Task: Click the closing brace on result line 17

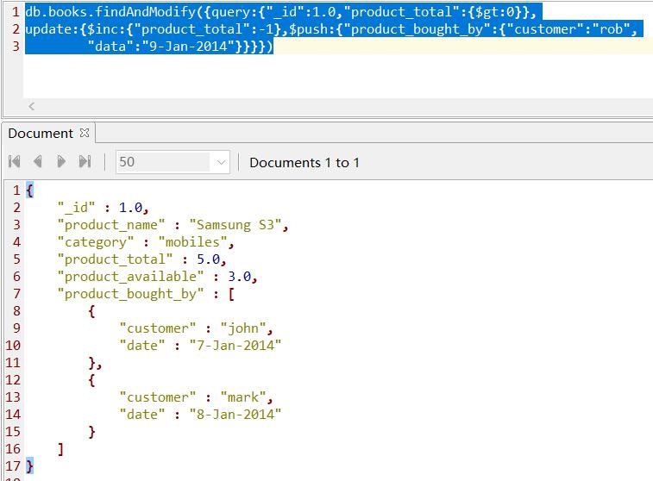Action: [x=29, y=465]
